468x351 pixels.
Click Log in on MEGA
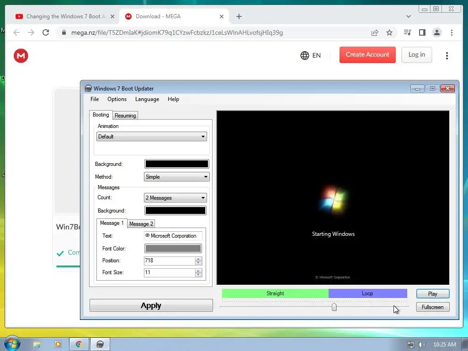[417, 55]
